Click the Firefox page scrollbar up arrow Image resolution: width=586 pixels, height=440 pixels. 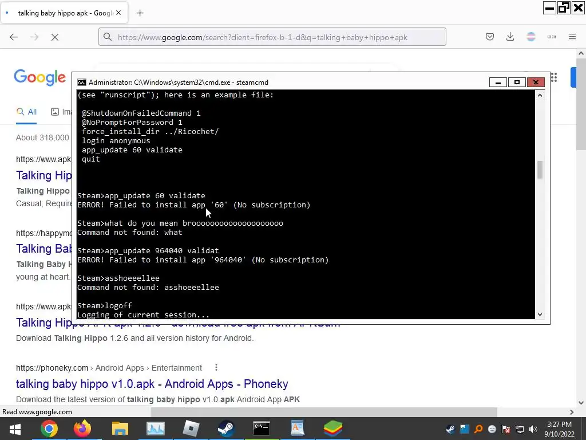pyautogui.click(x=581, y=53)
